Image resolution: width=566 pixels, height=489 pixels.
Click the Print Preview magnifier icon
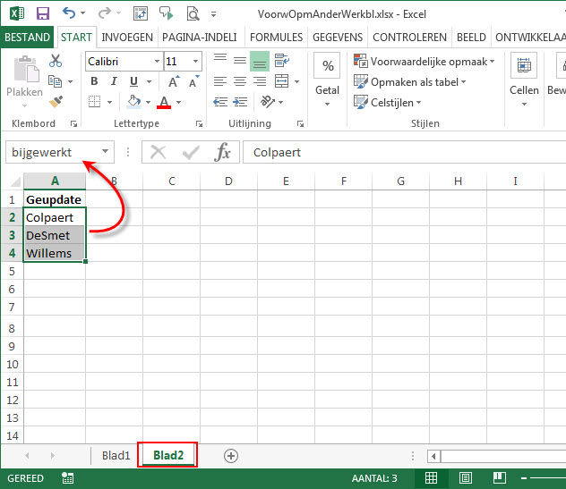point(193,14)
